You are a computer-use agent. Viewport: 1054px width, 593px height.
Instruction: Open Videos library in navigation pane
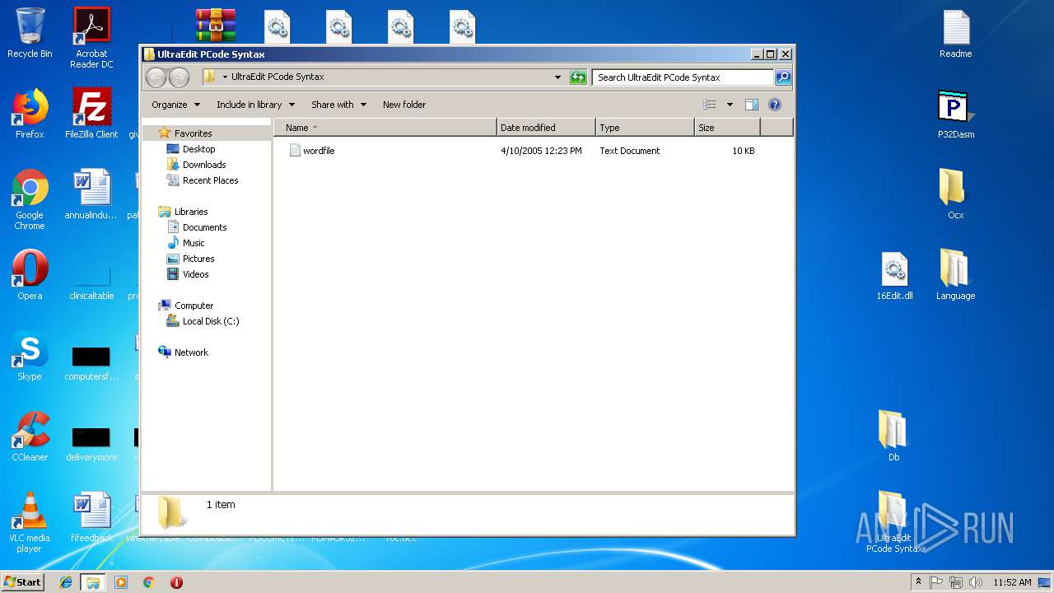(x=189, y=274)
